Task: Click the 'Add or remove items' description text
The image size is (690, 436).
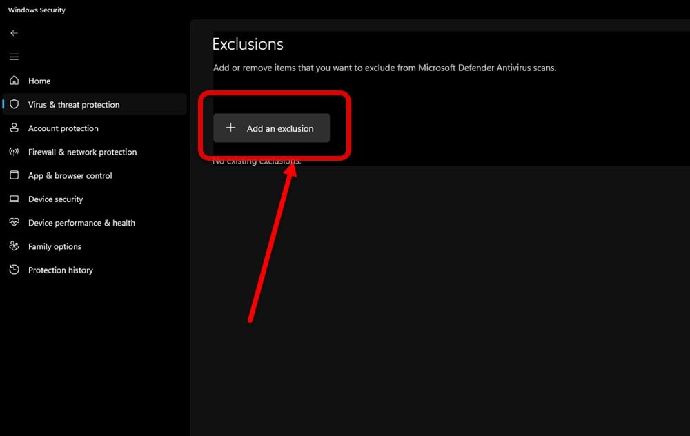Action: click(384, 68)
